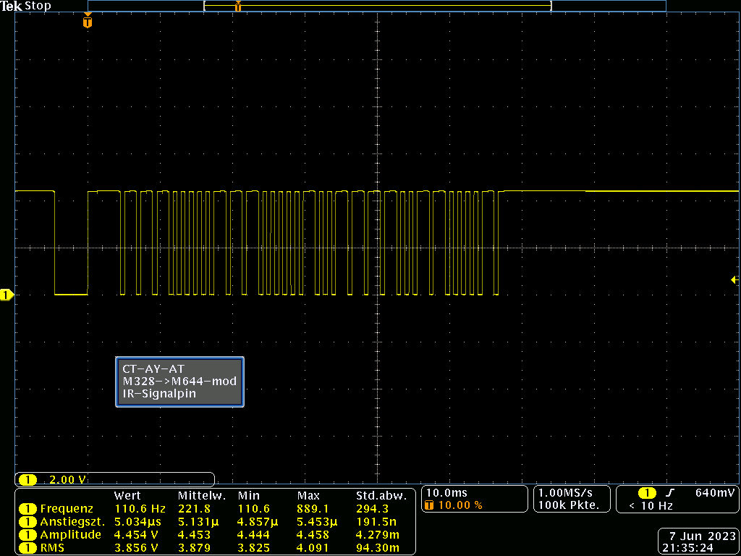The image size is (741, 556).
Task: Click the 889.1 max frequency value
Action: 314,509
